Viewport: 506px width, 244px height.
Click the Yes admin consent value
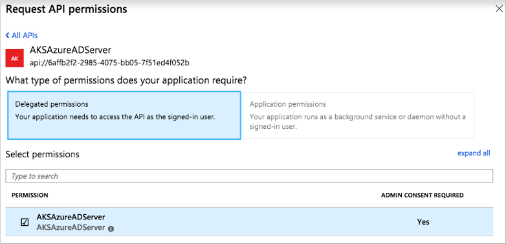tap(423, 222)
